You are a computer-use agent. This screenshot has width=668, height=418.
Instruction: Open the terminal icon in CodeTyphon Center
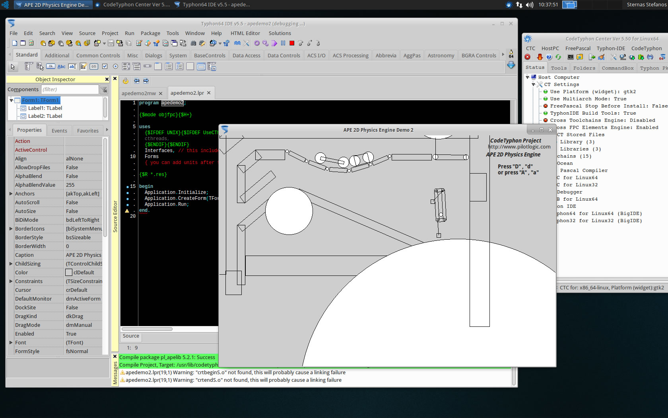point(571,57)
